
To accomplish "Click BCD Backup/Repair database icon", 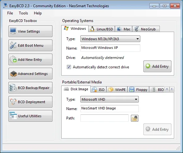I will (x=13, y=87).
